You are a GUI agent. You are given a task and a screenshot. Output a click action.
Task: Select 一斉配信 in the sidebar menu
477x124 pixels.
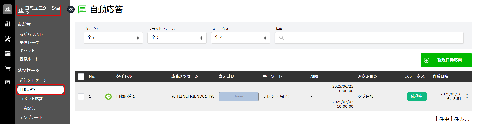[x=27, y=108]
